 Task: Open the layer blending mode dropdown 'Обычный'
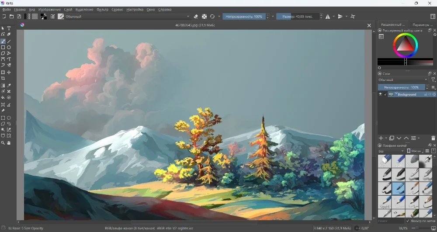point(403,80)
